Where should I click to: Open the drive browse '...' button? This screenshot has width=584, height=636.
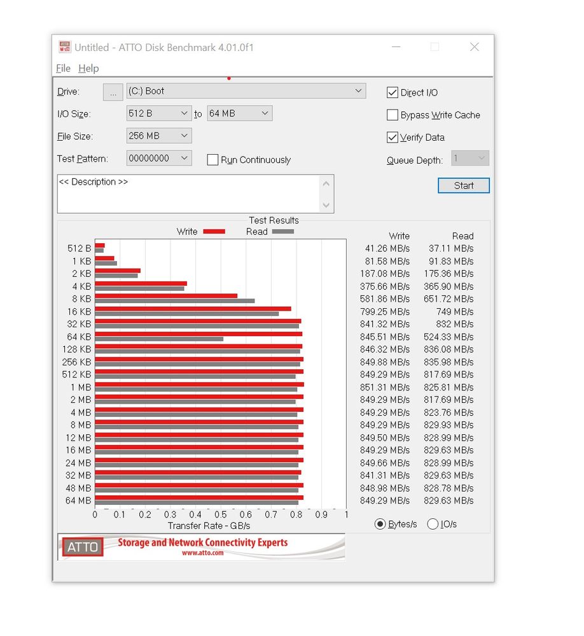pyautogui.click(x=113, y=92)
